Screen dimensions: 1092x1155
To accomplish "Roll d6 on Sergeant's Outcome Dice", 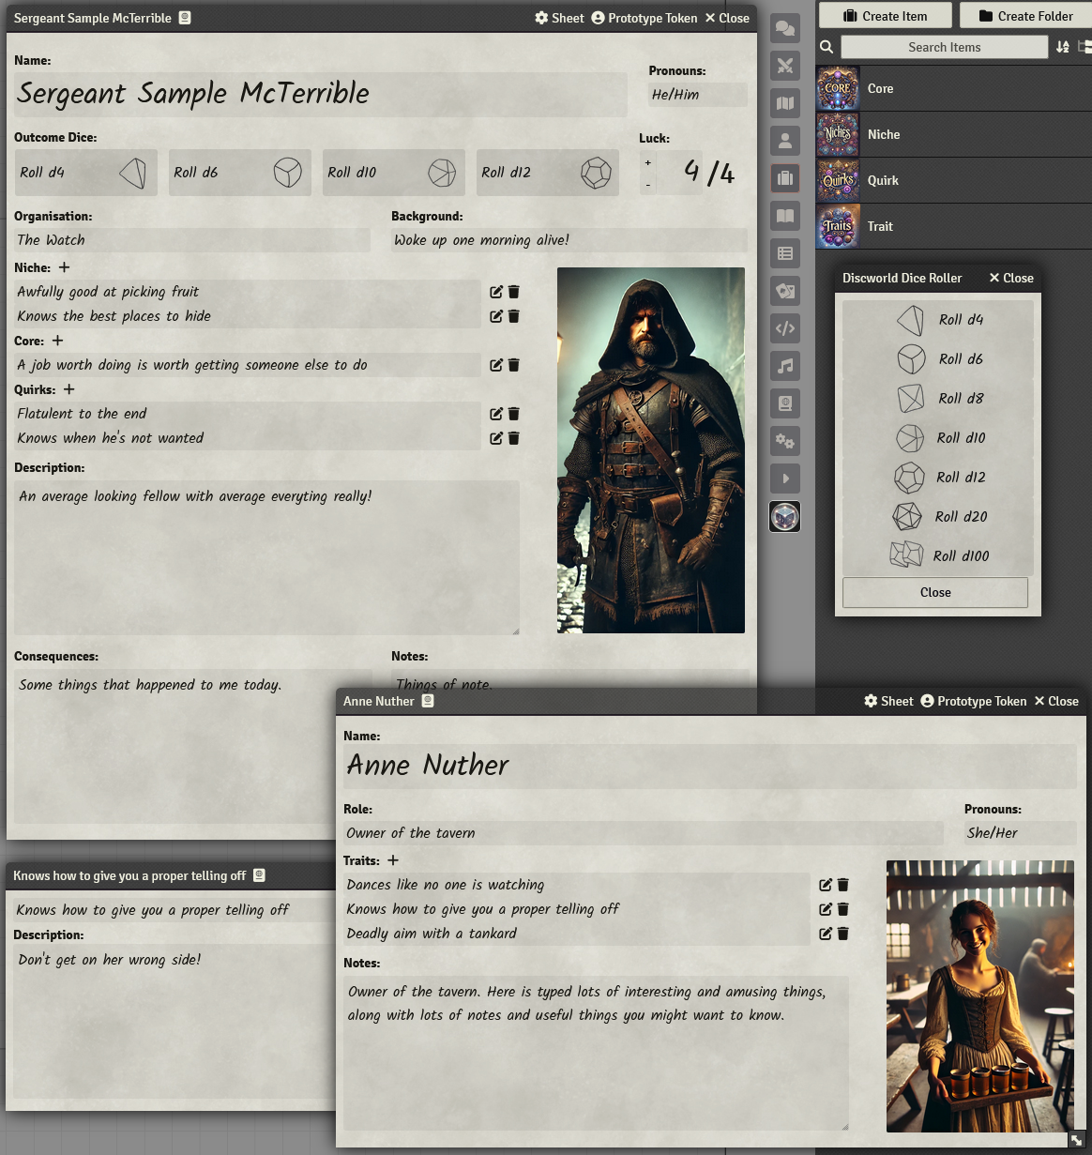I will (x=239, y=173).
